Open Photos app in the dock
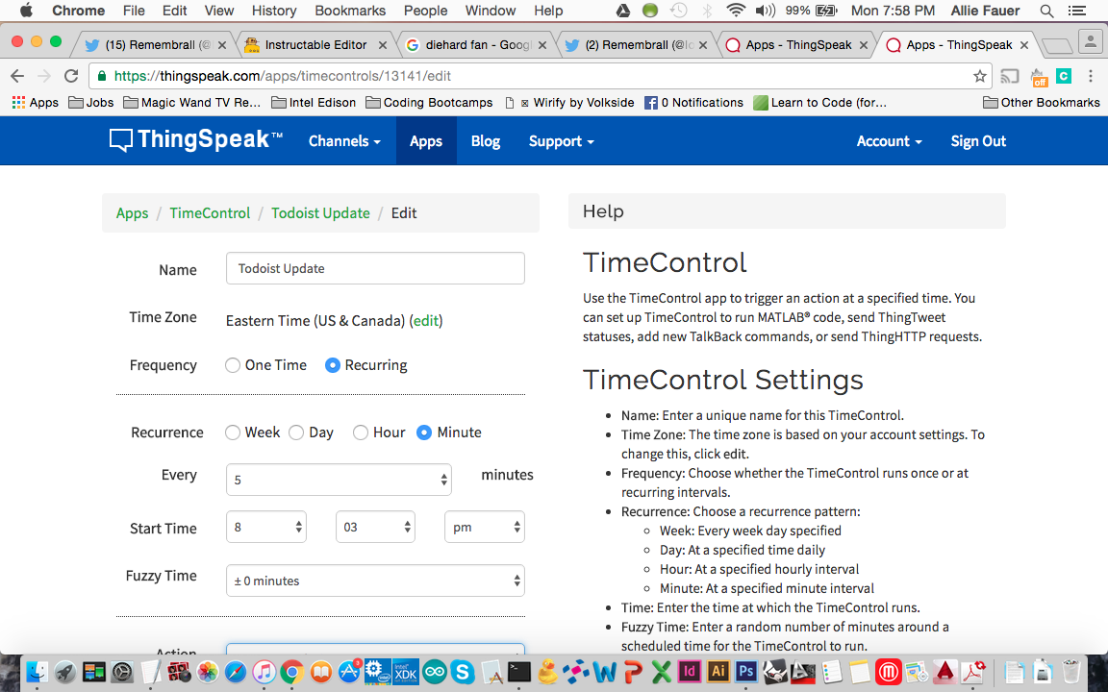 coord(207,672)
